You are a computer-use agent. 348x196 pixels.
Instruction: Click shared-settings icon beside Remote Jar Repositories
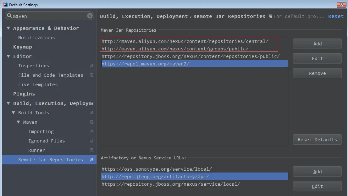point(91,160)
